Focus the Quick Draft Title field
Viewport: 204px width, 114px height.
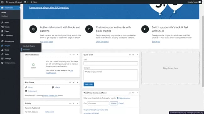click(x=111, y=63)
